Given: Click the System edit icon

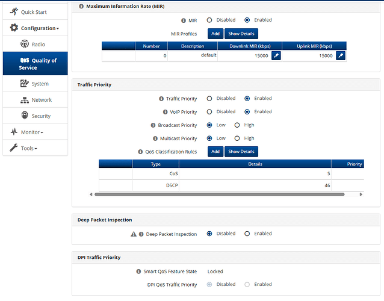Looking at the screenshot, I should (x=25, y=83).
